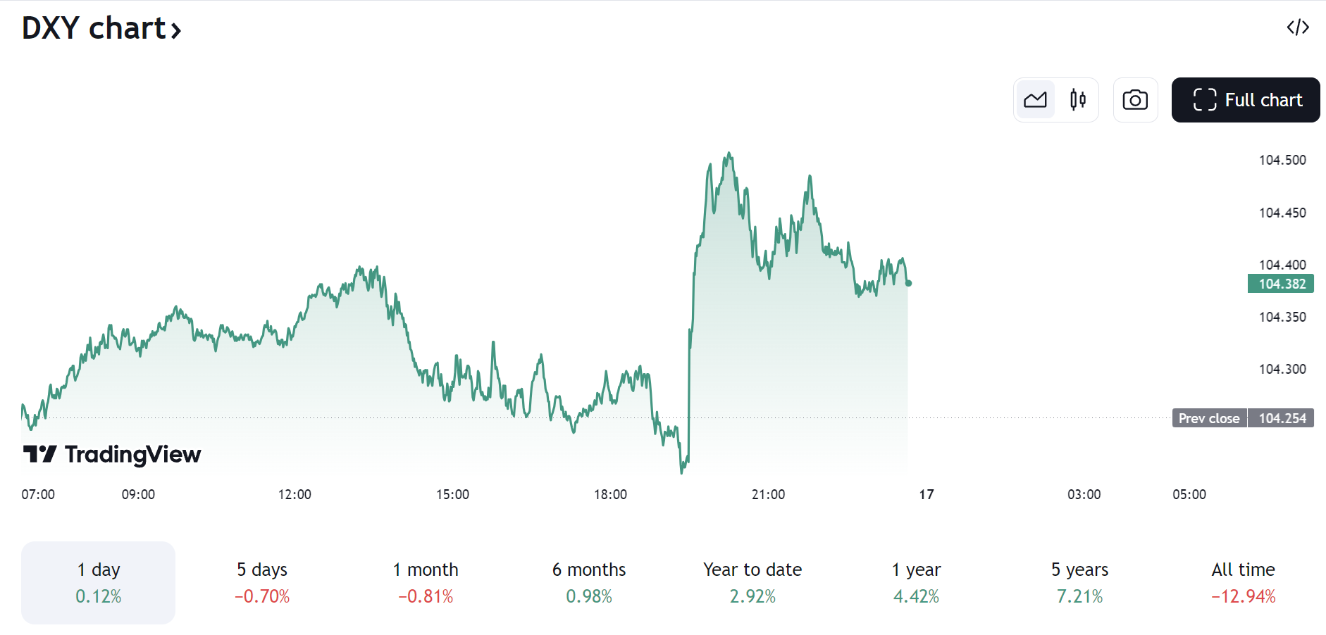The image size is (1326, 635).
Task: Click the 17 date axis marker
Action: pos(926,494)
